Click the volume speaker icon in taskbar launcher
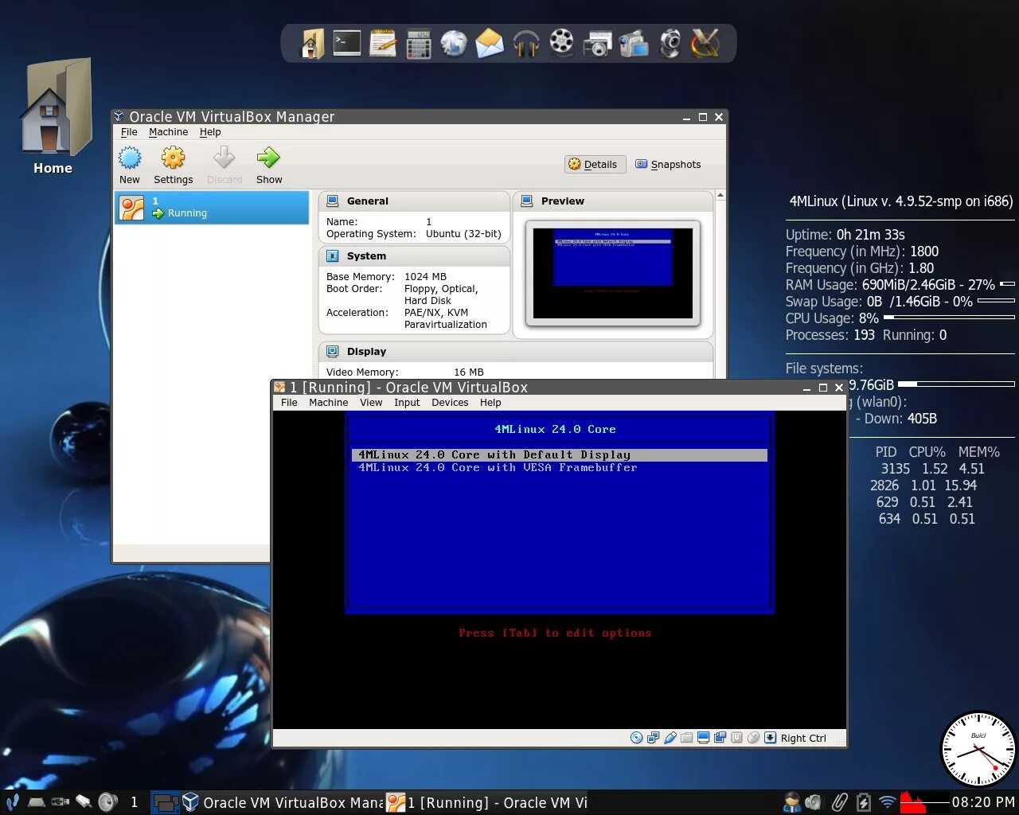Image resolution: width=1019 pixels, height=815 pixels. [x=107, y=802]
